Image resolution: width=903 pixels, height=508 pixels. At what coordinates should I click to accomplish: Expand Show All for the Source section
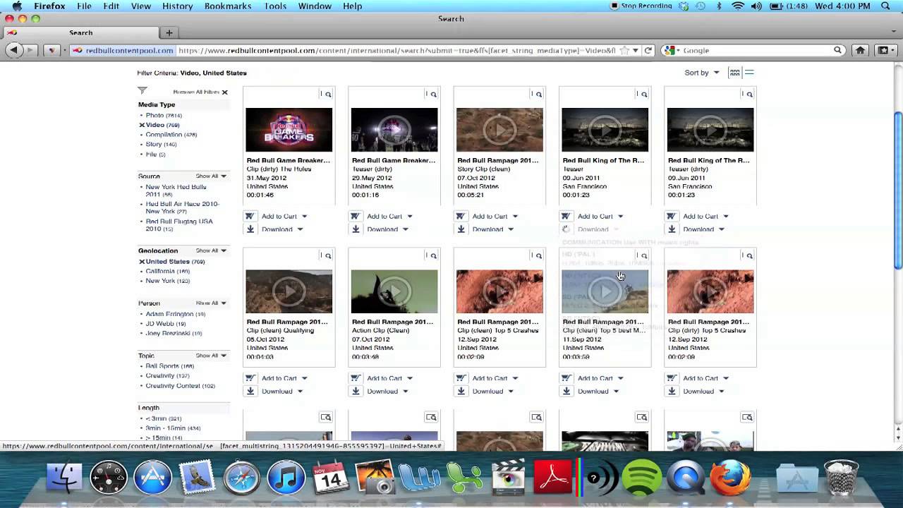(x=211, y=176)
